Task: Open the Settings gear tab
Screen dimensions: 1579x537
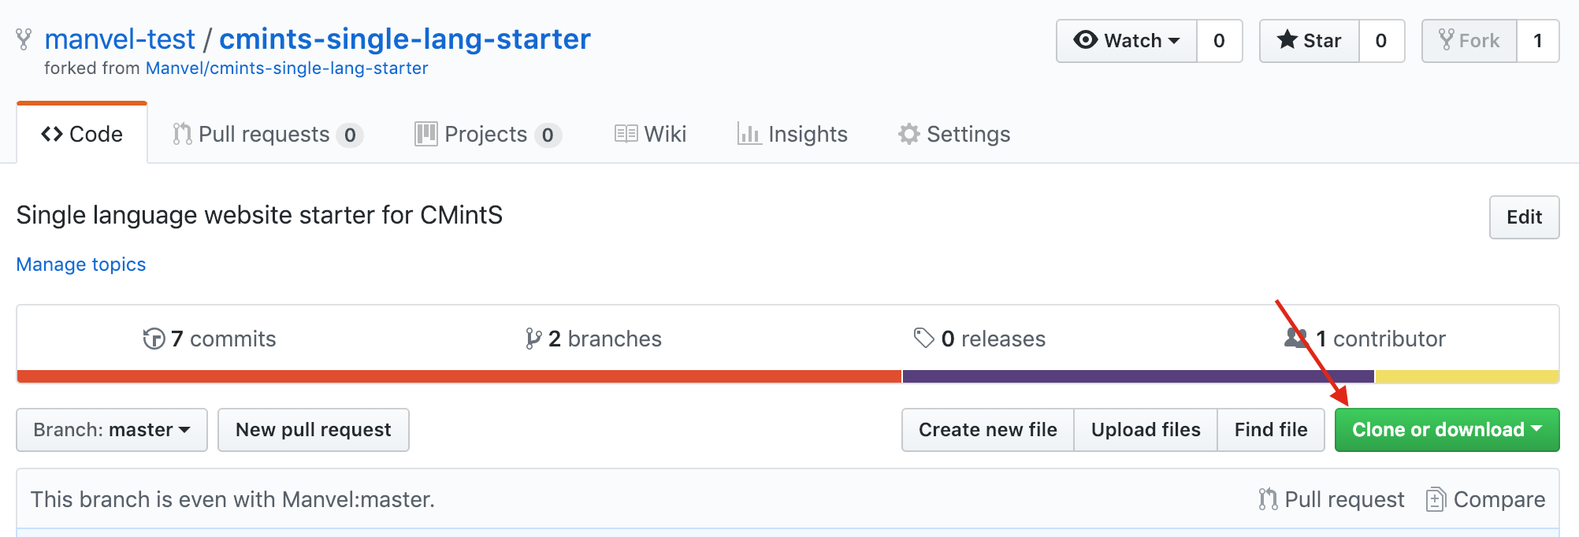Action: click(953, 134)
